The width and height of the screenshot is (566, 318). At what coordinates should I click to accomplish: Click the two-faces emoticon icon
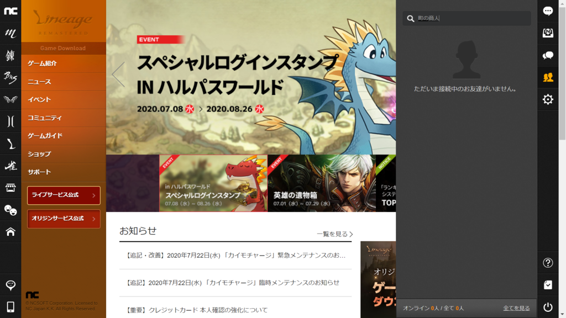11,210
